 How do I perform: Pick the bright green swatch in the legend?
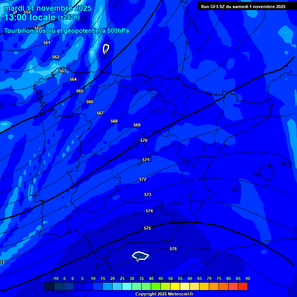(x=156, y=287)
